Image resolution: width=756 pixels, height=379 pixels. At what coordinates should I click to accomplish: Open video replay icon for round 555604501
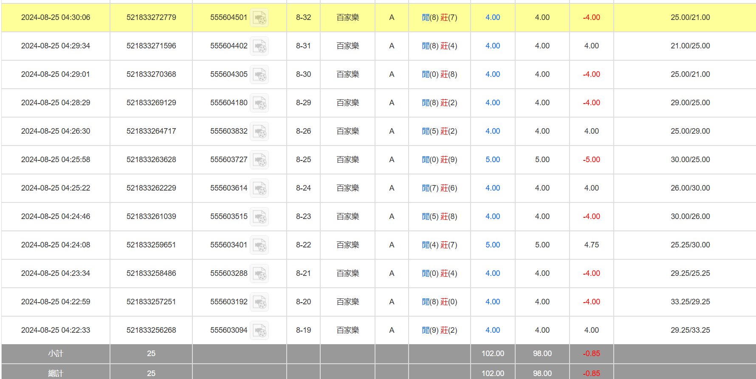[259, 18]
